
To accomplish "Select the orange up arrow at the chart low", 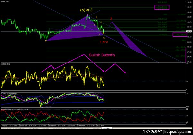I will tap(46, 41).
